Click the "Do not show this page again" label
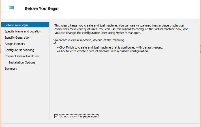 click(x=79, y=116)
